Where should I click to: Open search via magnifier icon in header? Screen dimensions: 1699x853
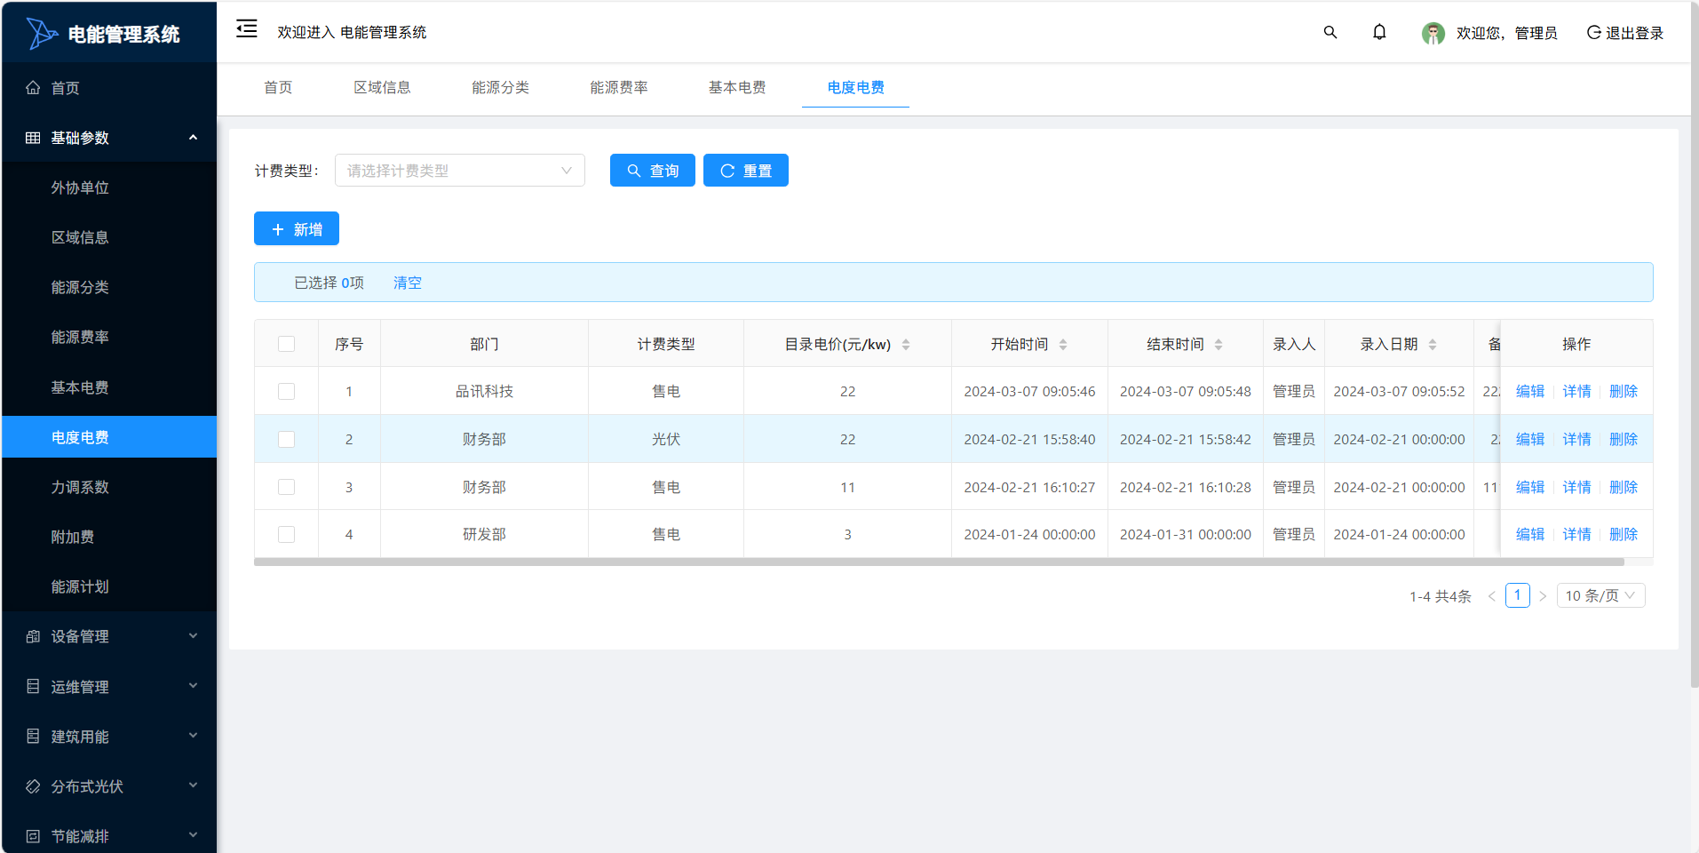click(x=1330, y=32)
